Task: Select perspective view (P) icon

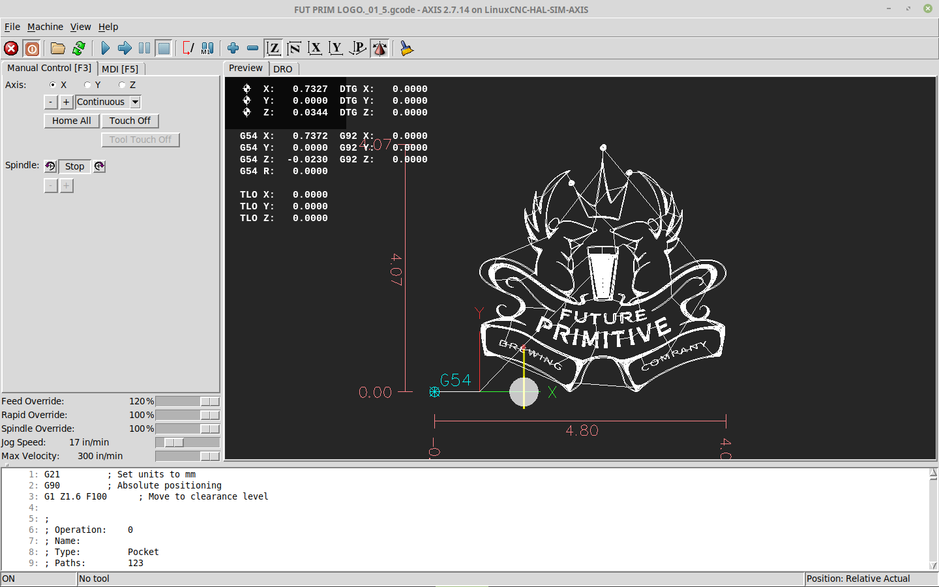Action: 357,48
